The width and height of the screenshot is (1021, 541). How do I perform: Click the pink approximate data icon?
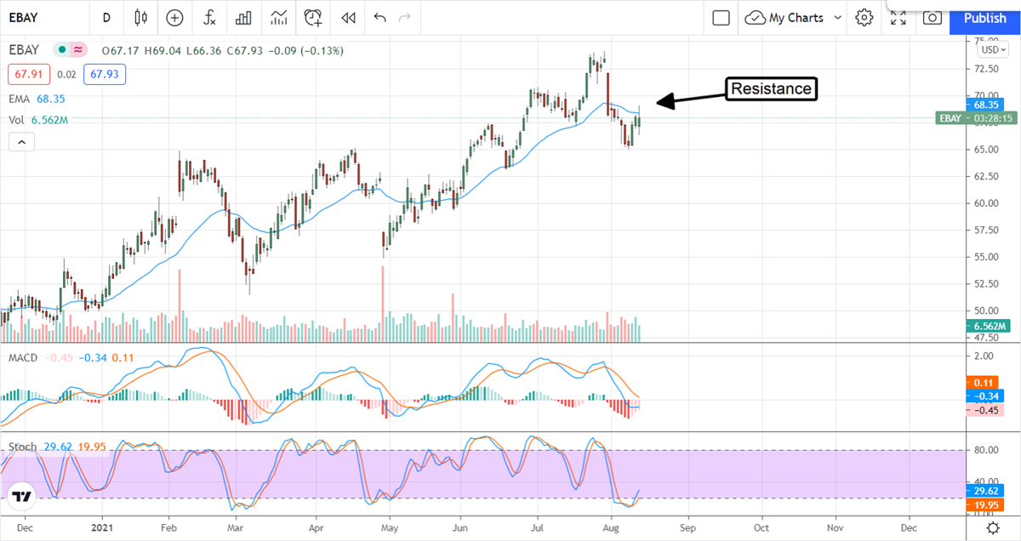(79, 50)
